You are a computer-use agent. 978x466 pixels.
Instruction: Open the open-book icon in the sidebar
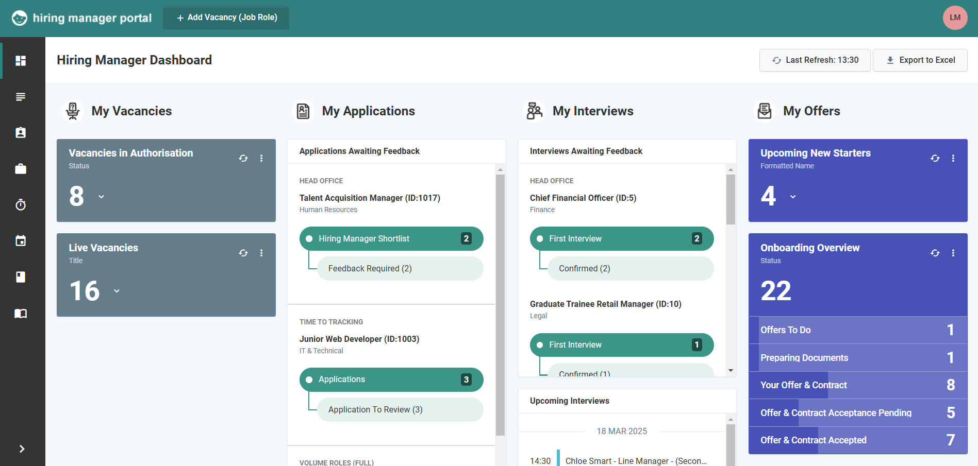click(x=21, y=314)
